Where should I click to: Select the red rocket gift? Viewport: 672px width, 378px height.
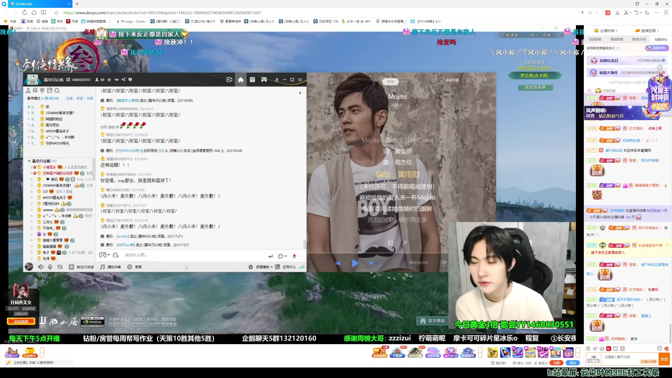505,352
